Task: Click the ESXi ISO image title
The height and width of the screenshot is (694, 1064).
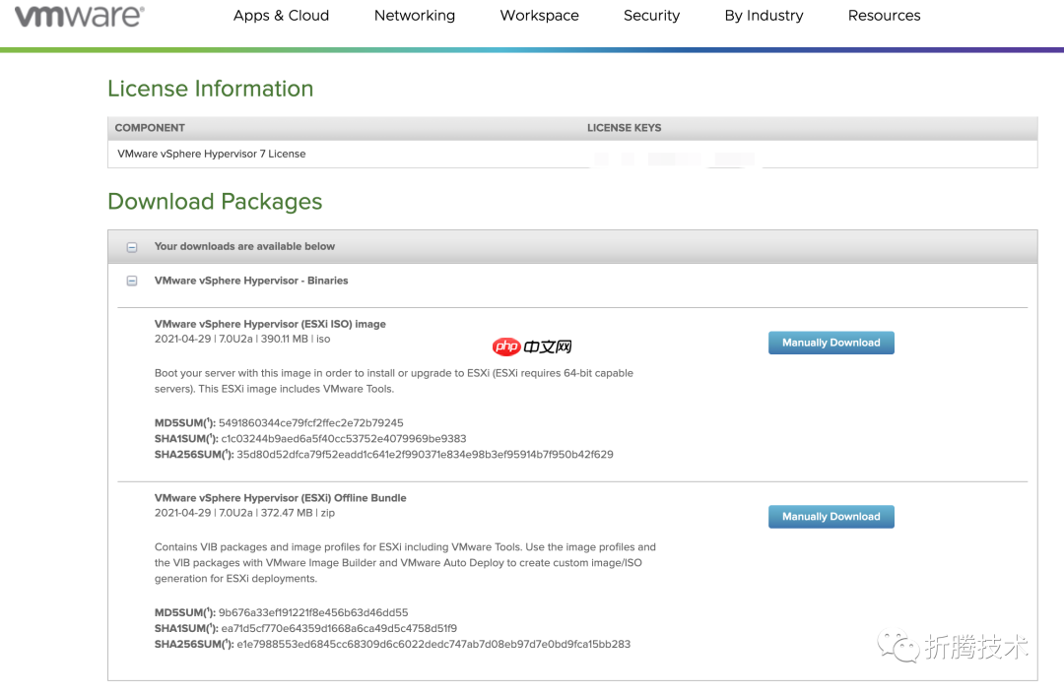Action: [x=270, y=324]
